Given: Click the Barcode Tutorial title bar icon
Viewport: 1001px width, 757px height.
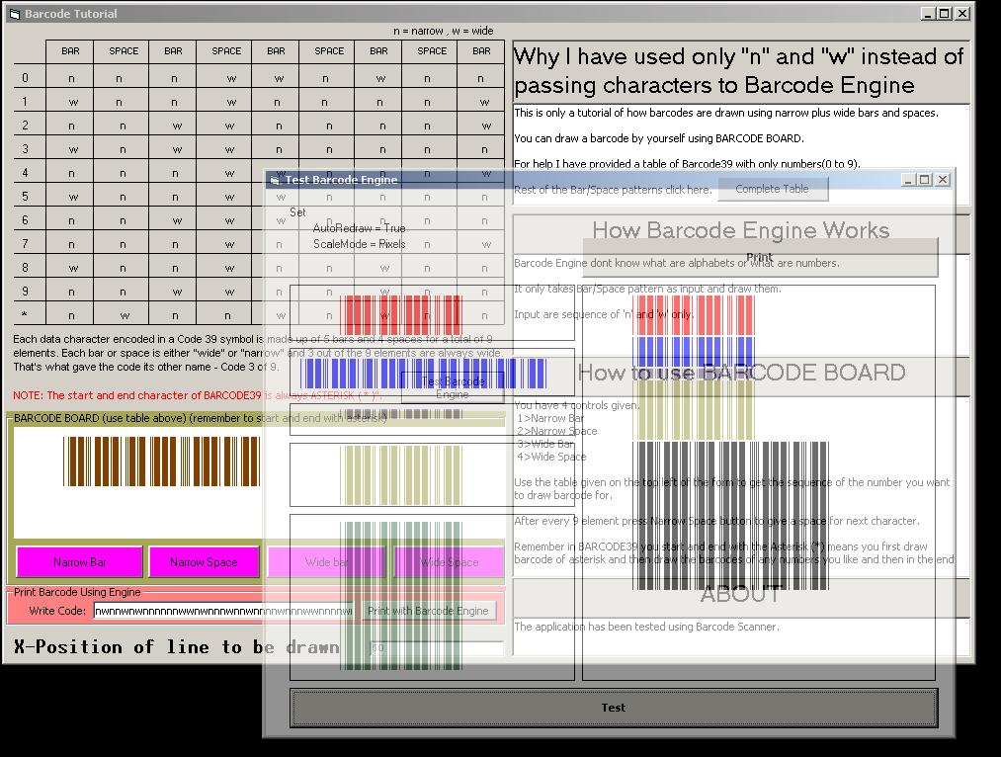Looking at the screenshot, I should [x=14, y=14].
